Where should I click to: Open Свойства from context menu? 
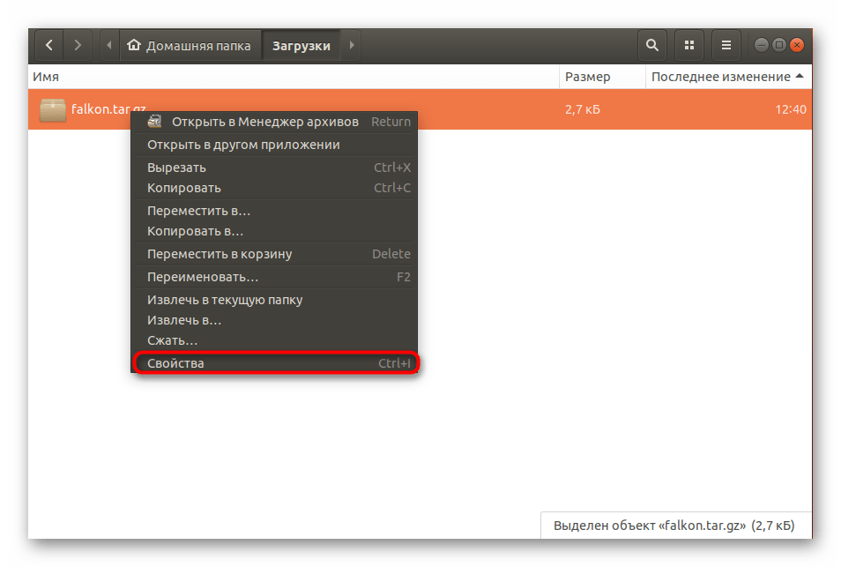pos(176,363)
